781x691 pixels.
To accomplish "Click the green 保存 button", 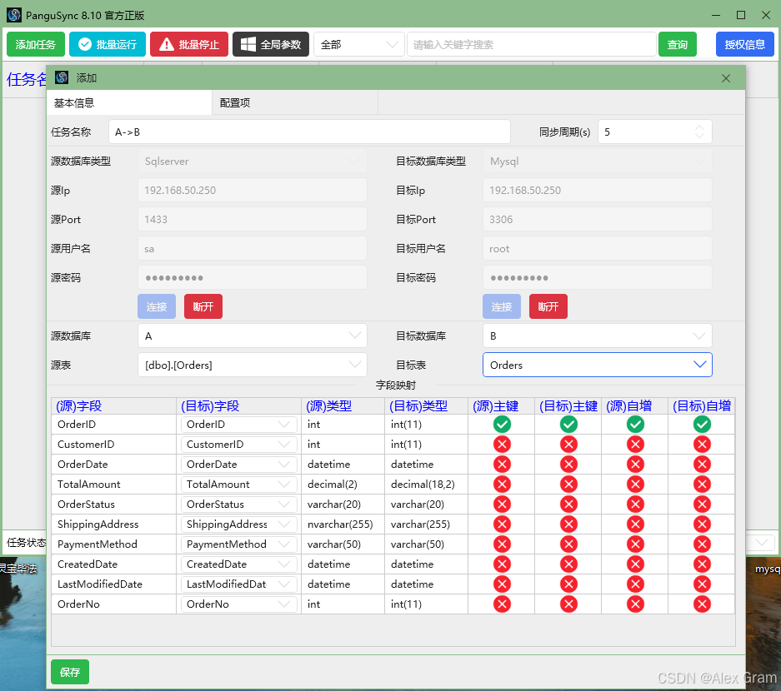I will pyautogui.click(x=70, y=672).
